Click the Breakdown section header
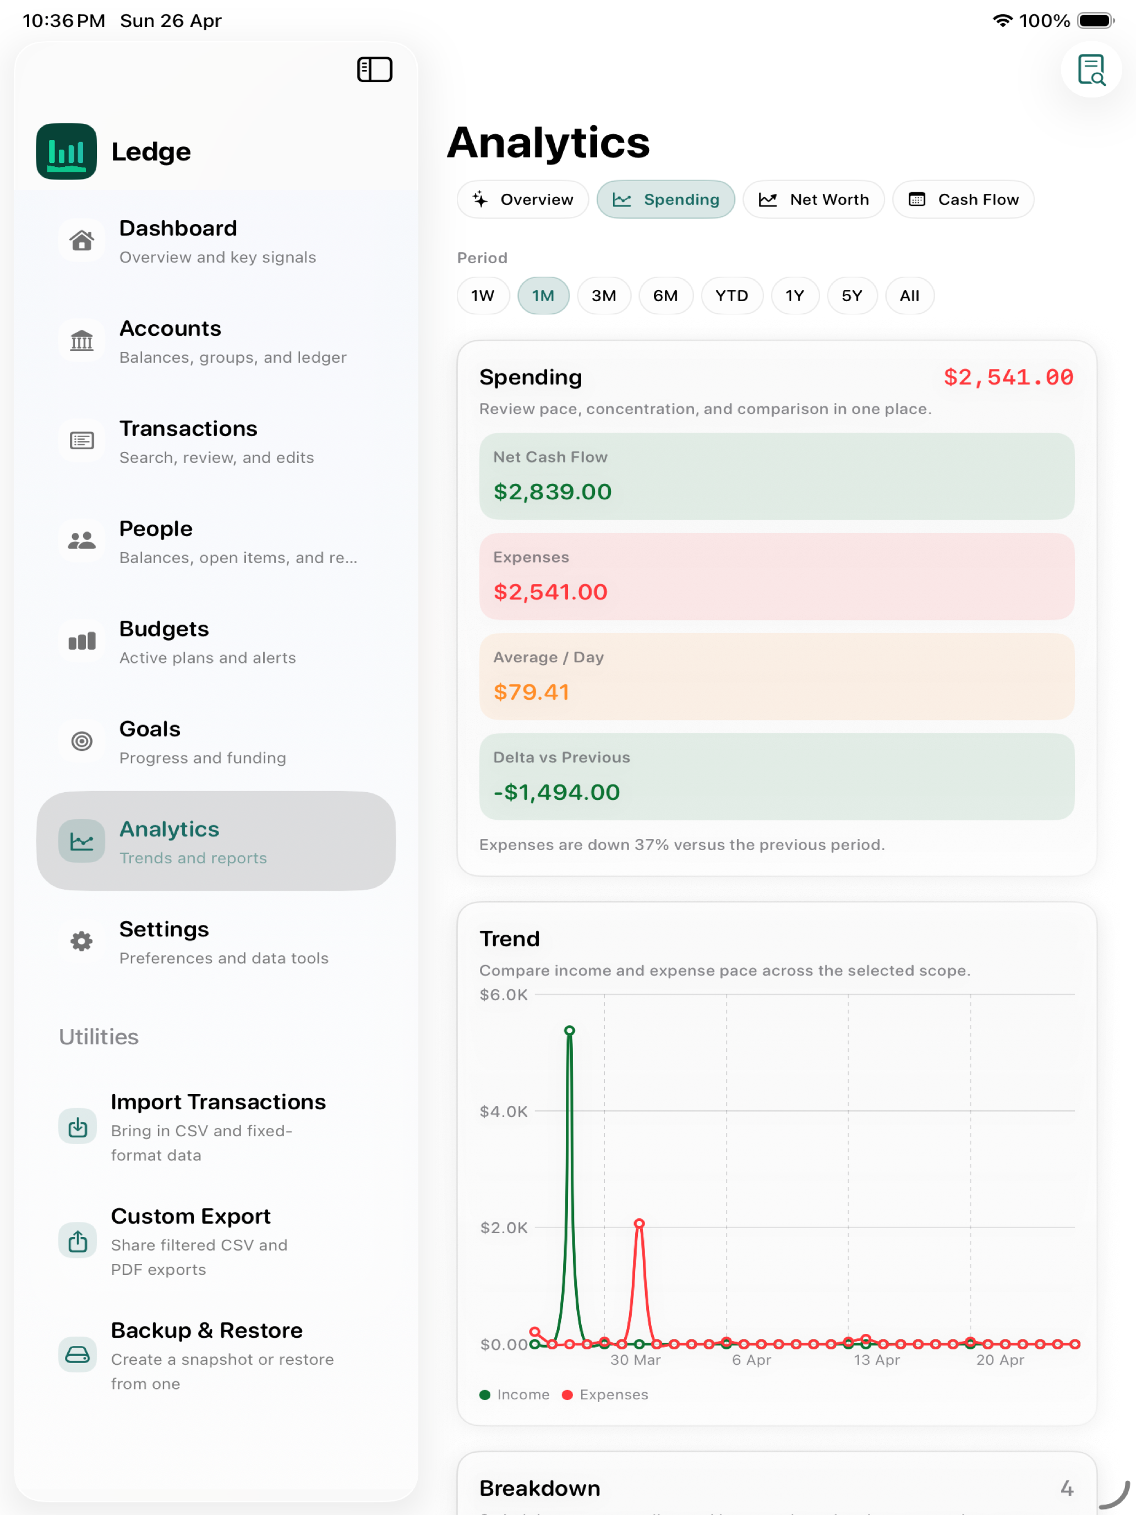Viewport: 1136px width, 1515px height. pyautogui.click(x=539, y=1487)
